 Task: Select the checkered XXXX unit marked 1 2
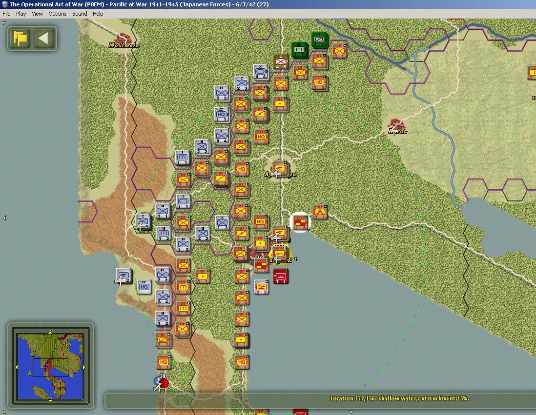tap(261, 265)
